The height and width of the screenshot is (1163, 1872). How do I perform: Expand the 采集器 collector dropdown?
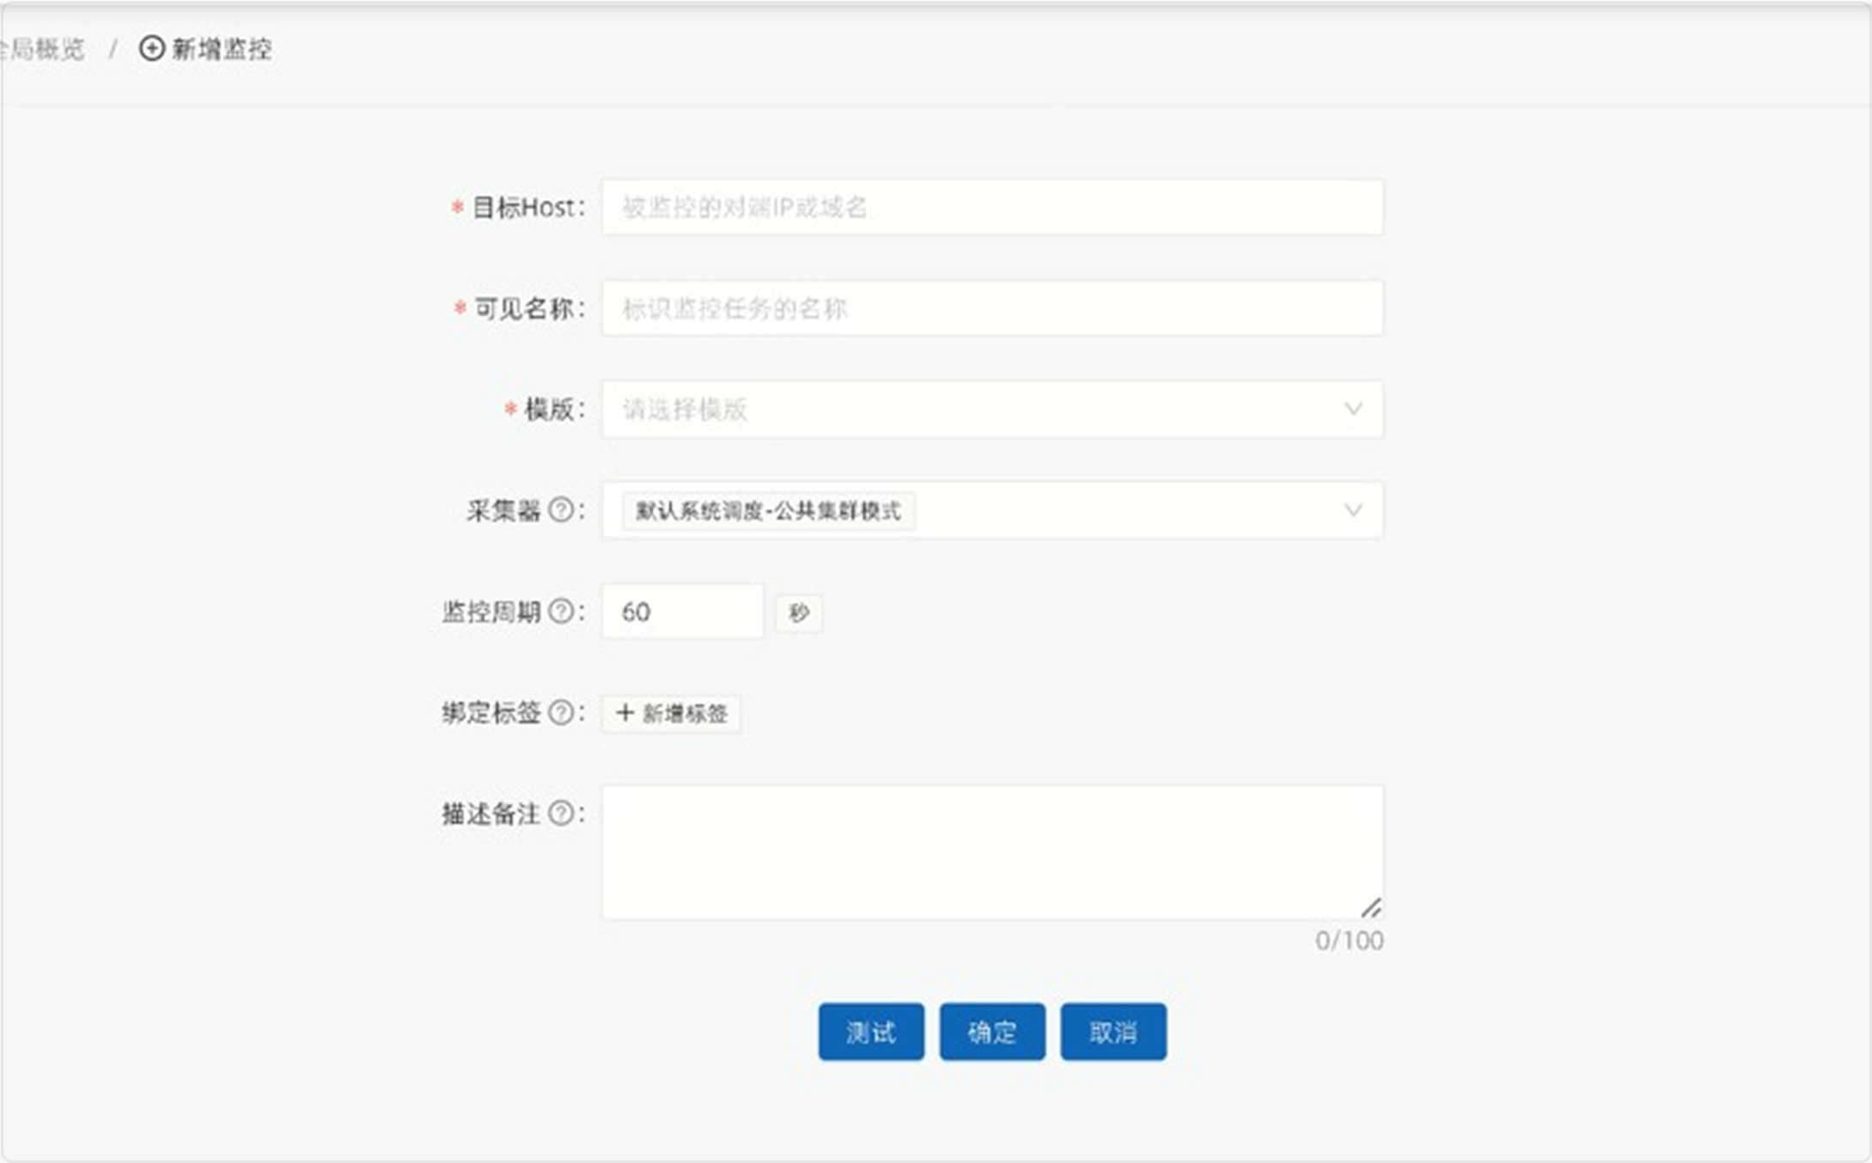[1117, 511]
